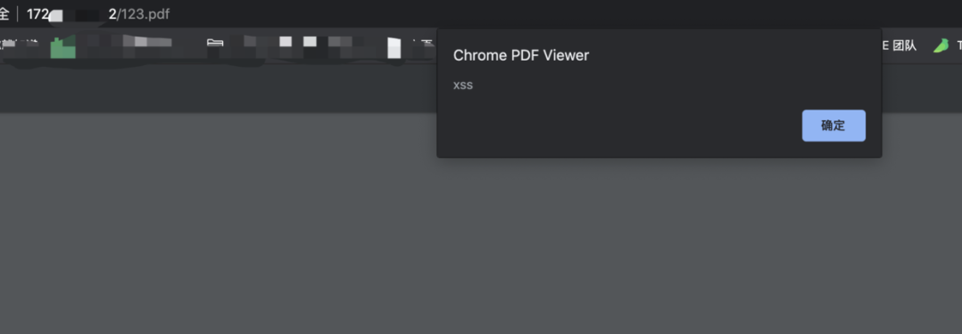
Task: Click the xss message text in the alert
Action: (x=462, y=86)
